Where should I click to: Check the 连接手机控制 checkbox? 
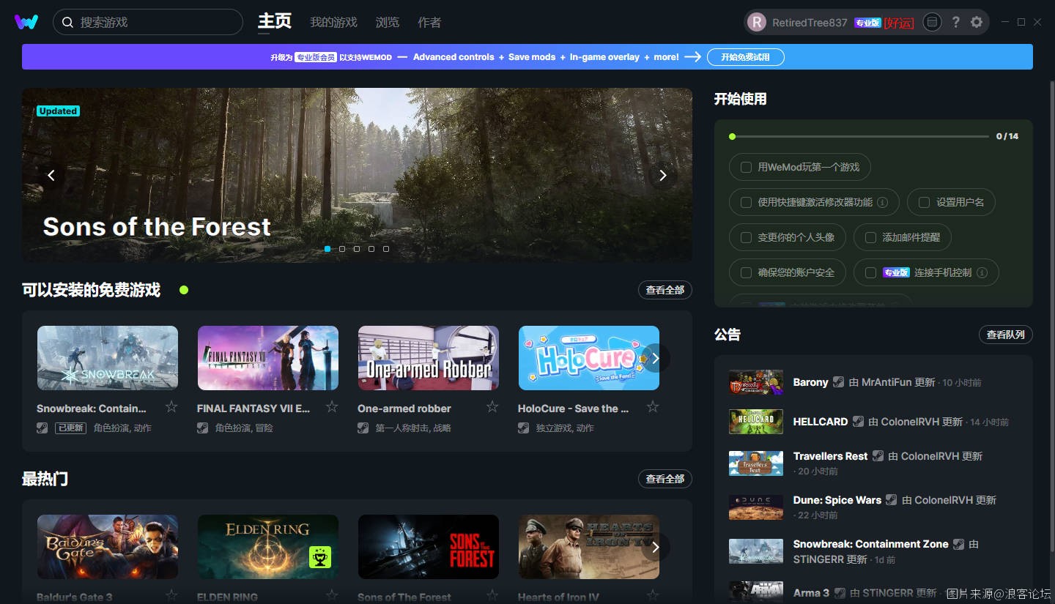tap(870, 272)
